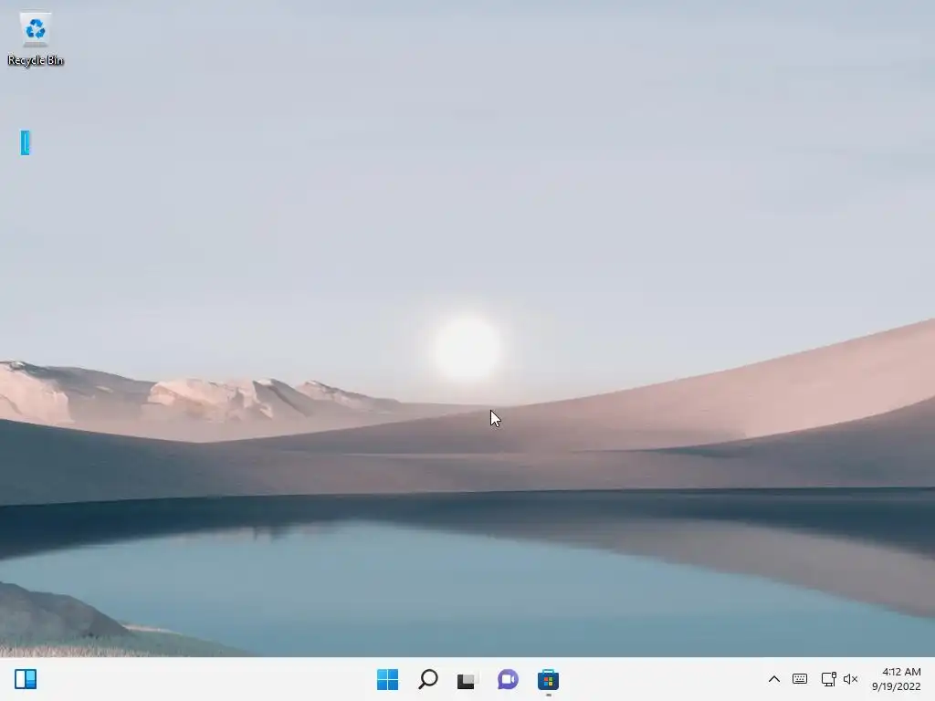Click the muted volume tray icon

(850, 679)
